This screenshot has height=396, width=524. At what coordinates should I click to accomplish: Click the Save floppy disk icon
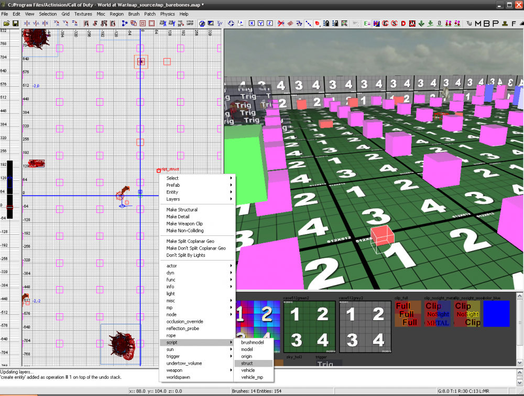[15, 24]
